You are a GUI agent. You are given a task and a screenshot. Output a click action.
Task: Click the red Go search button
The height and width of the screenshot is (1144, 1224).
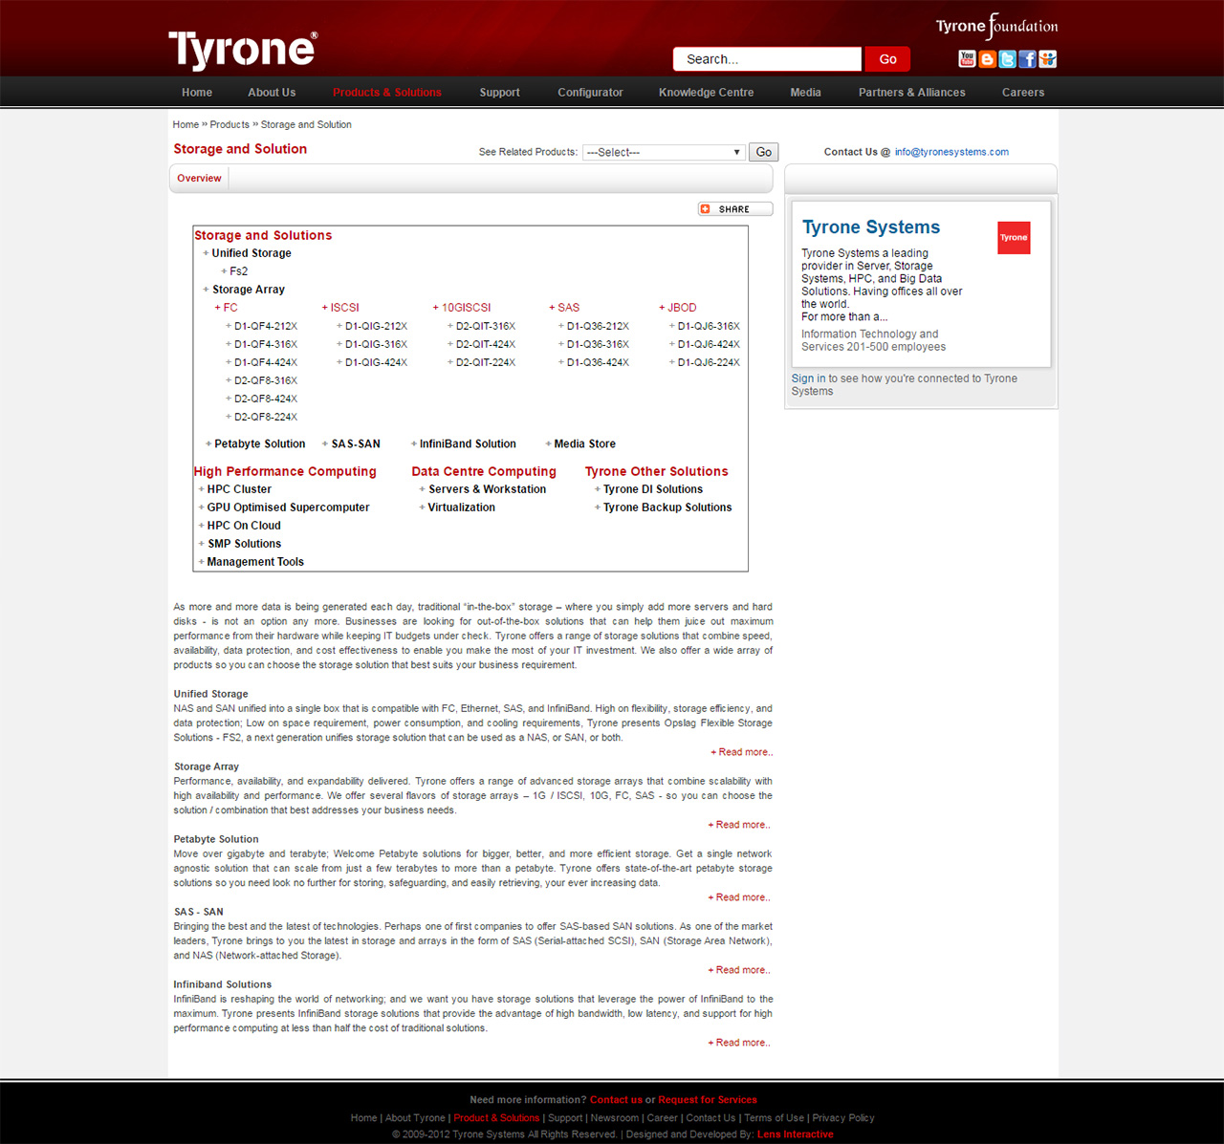click(887, 59)
